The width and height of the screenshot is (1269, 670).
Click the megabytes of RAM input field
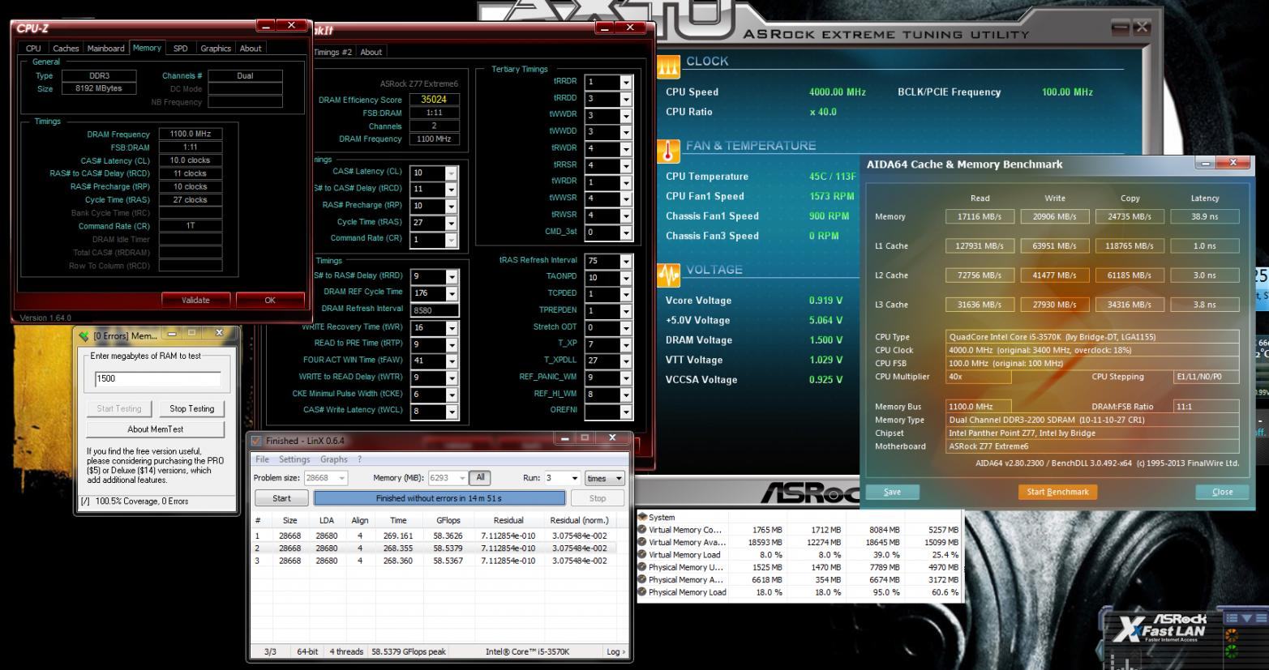tap(157, 379)
